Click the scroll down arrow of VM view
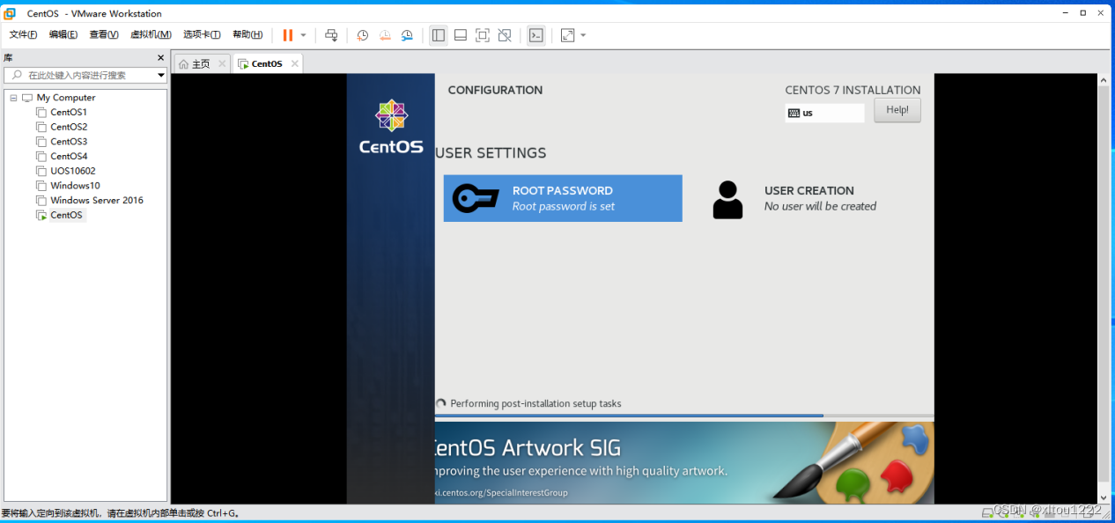 [x=1104, y=497]
